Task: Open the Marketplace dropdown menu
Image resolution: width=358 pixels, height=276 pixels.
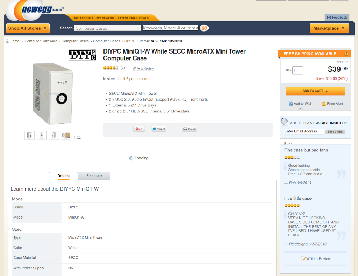Action: point(329,28)
